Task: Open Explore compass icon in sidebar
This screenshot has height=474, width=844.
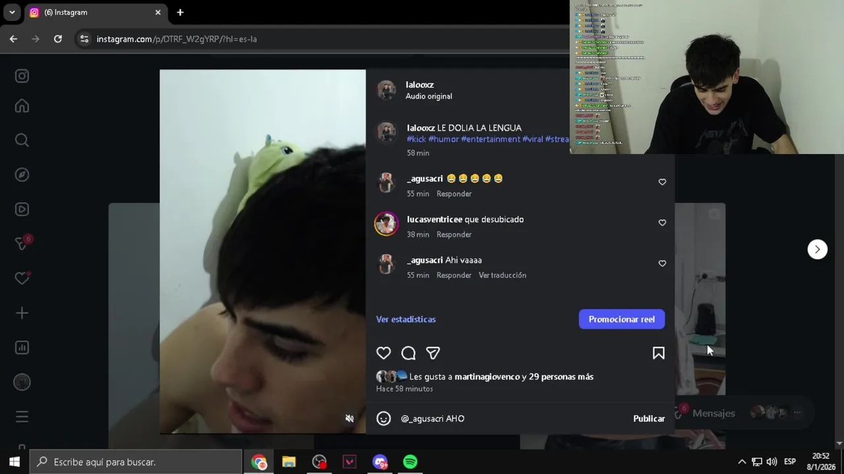Action: (x=22, y=174)
